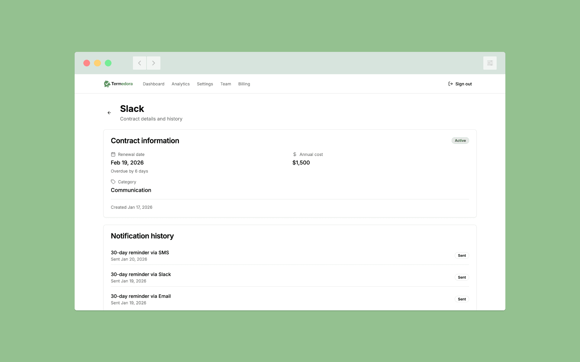The image size is (580, 362).
Task: Go back using the arrow beside Slack
Action: (x=109, y=113)
